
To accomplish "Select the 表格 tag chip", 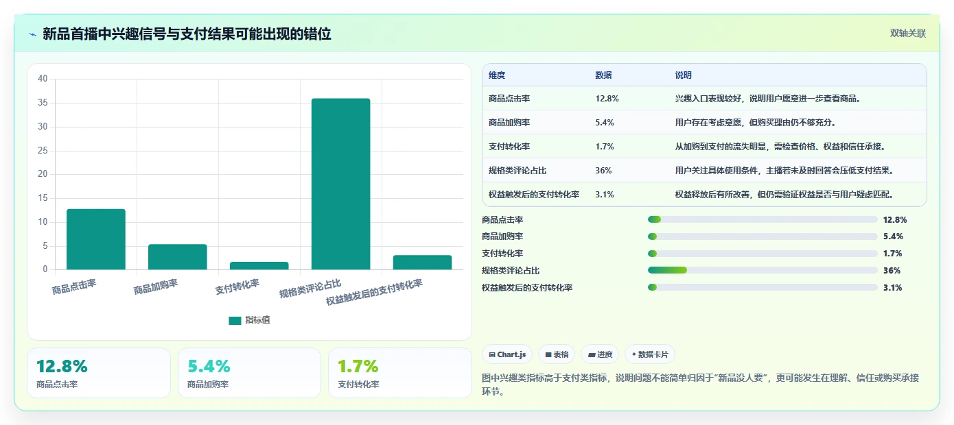I will 557,354.
